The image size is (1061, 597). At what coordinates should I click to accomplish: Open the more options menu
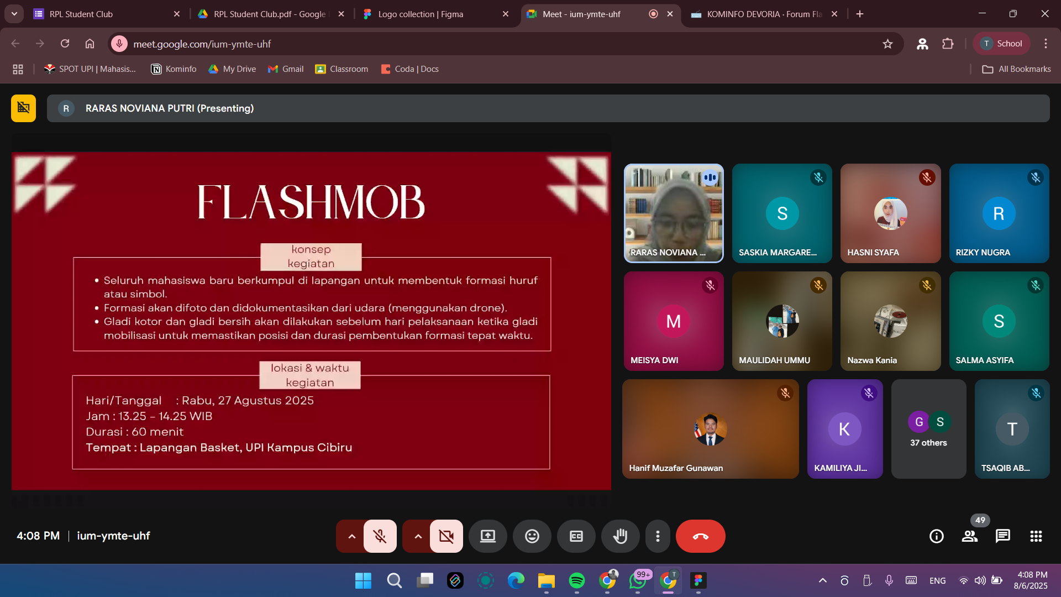(x=658, y=536)
